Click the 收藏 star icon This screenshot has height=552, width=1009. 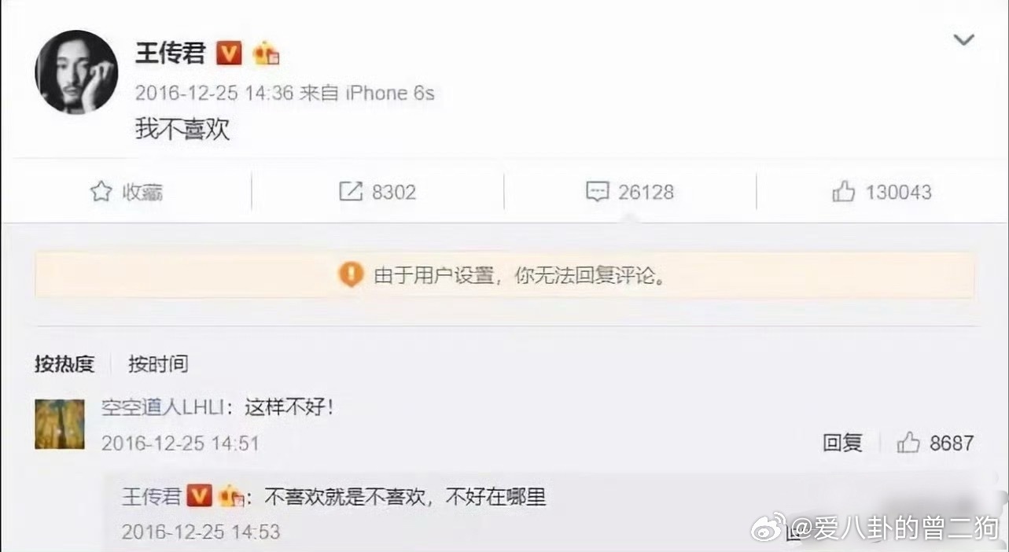click(x=101, y=192)
